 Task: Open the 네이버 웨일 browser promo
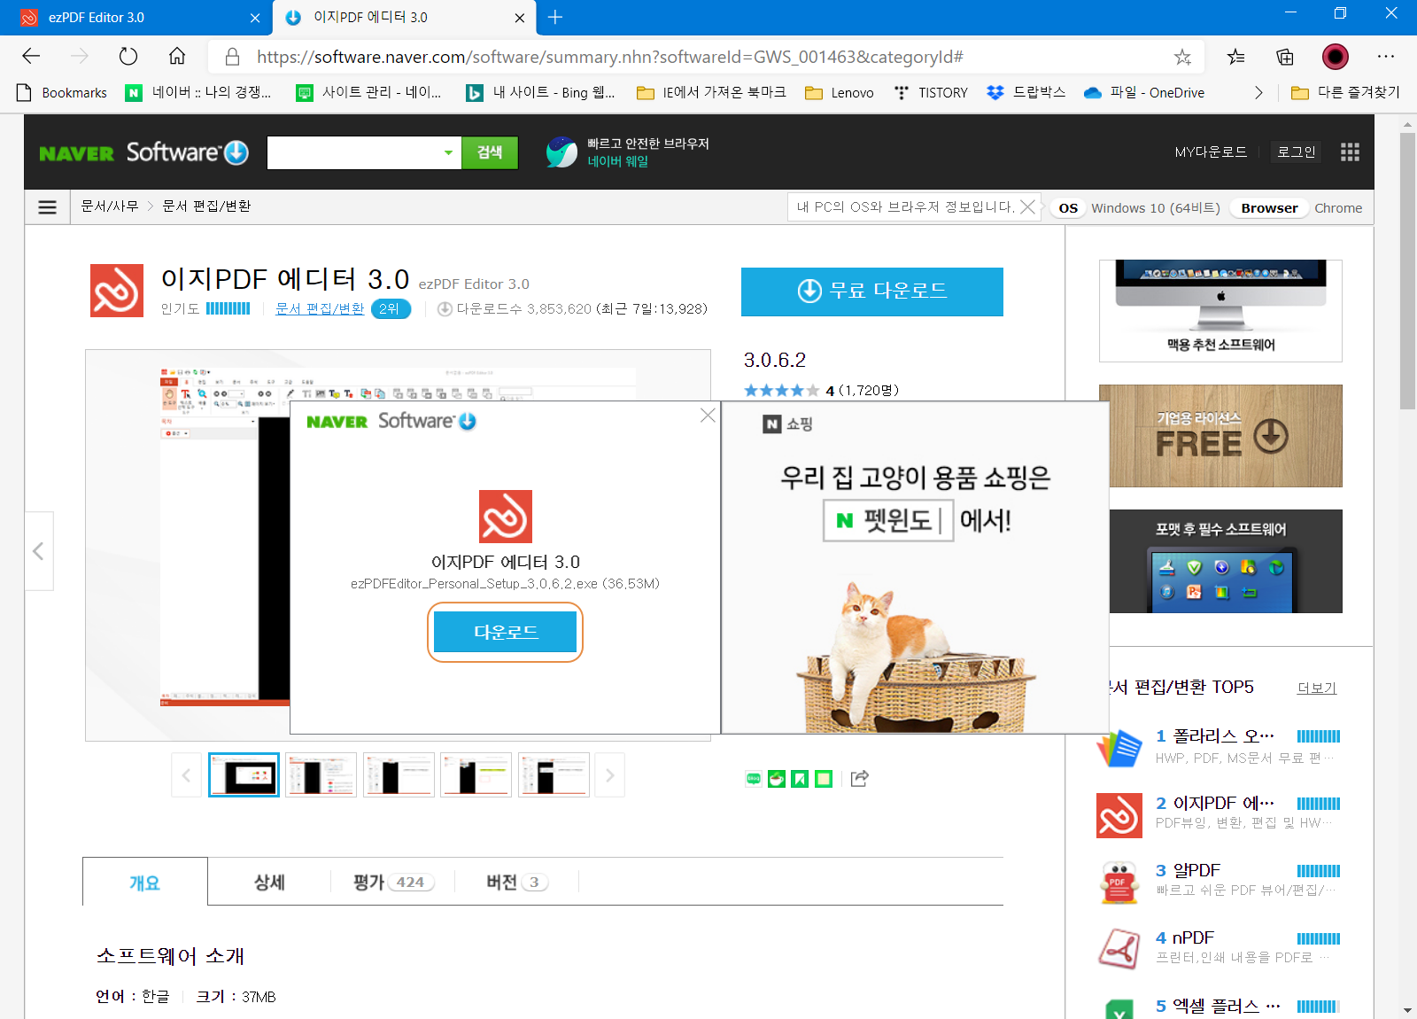pos(627,152)
